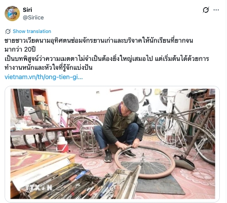The image size is (227, 203).
Task: Open Siri's profile avatar
Action: (x=12, y=14)
